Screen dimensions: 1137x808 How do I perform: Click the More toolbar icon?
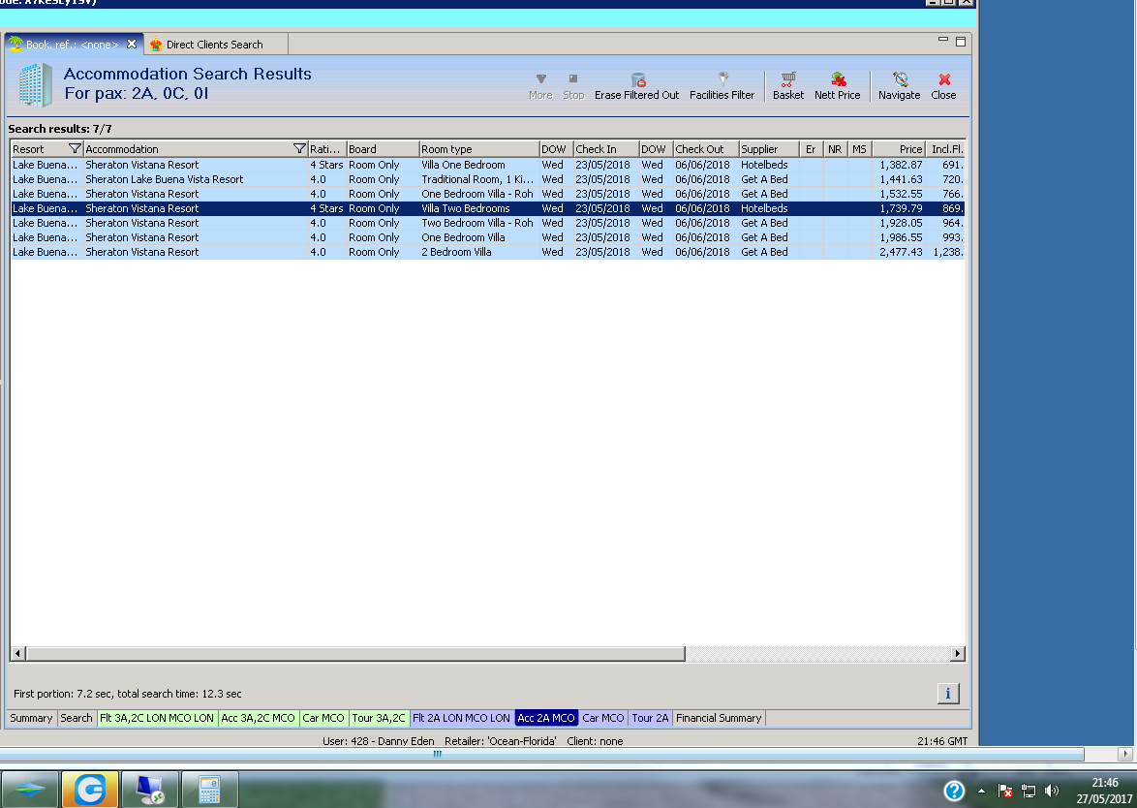coord(540,86)
